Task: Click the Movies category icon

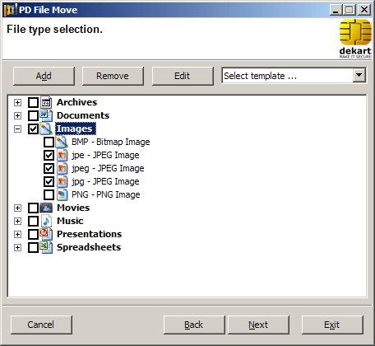Action: [x=46, y=208]
